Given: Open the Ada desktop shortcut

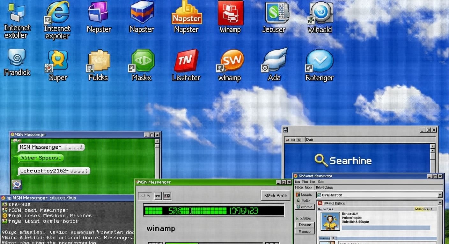Looking at the screenshot, I should tap(274, 60).
